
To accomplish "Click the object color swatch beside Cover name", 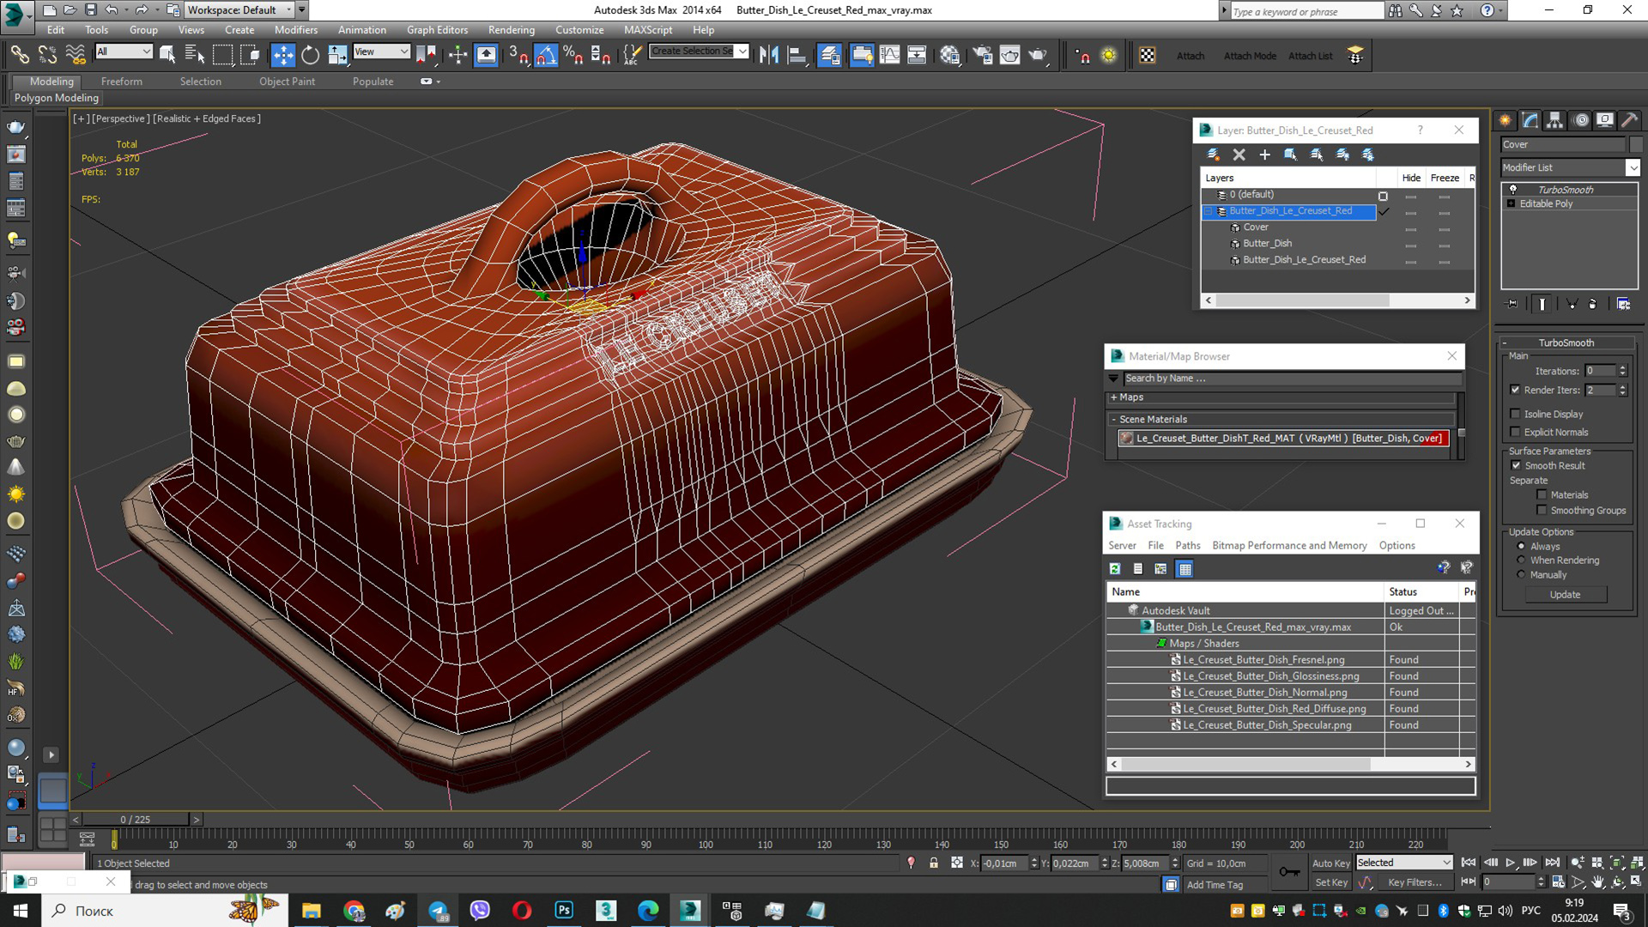I will click(1636, 144).
